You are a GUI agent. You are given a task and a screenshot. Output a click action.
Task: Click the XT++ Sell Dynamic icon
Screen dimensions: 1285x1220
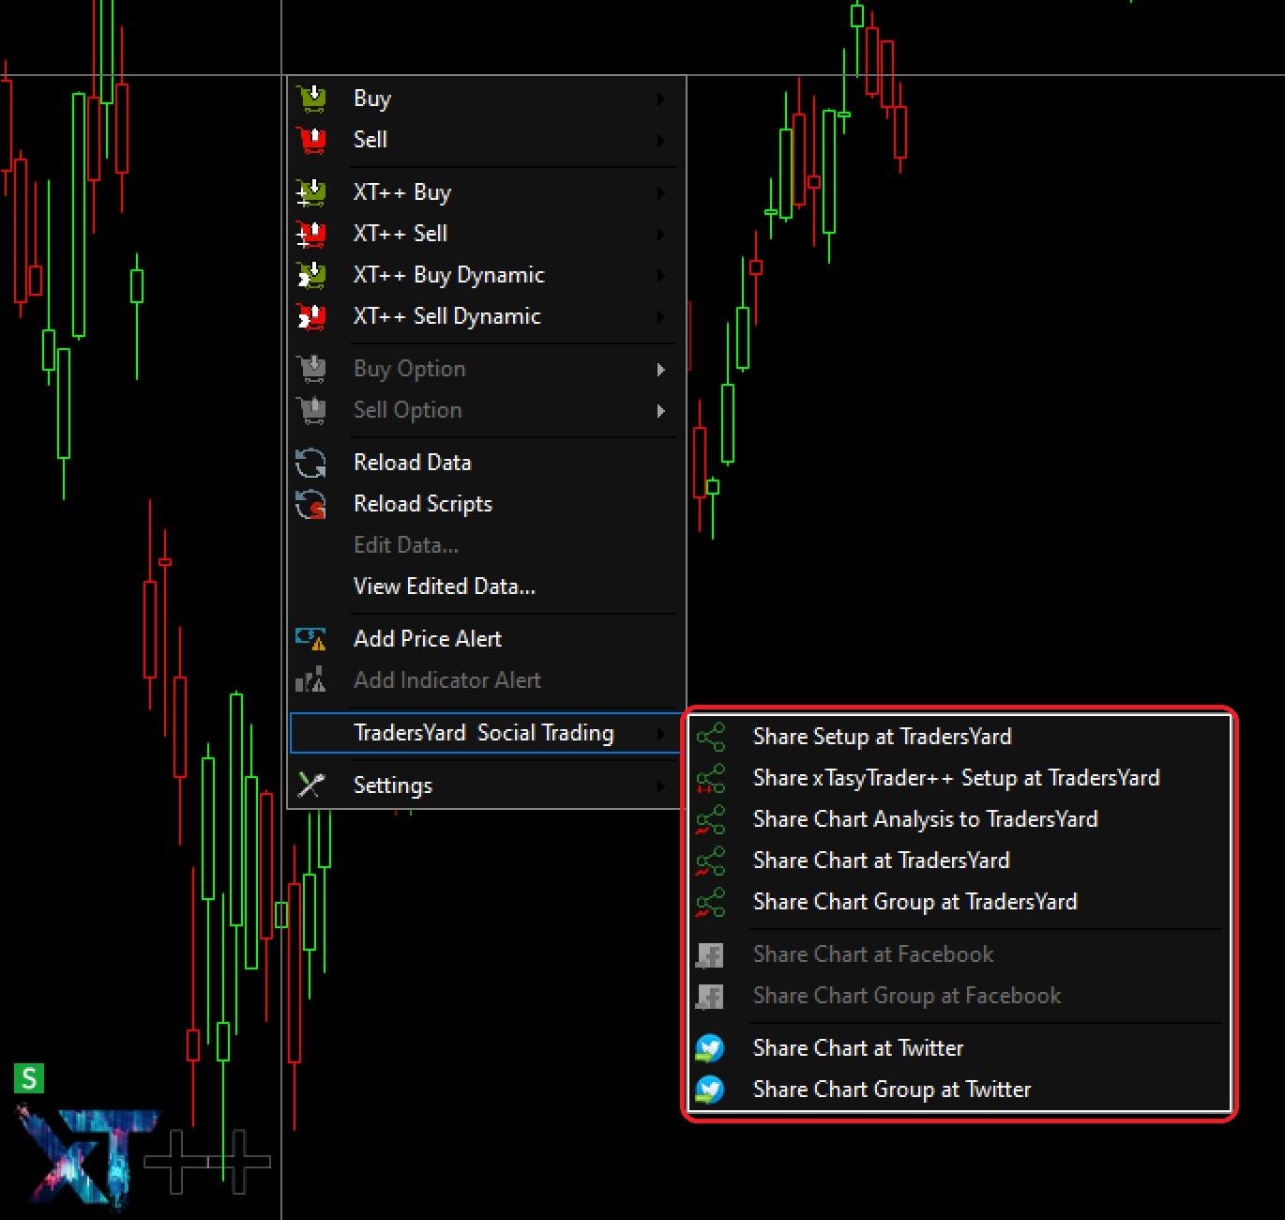tap(311, 315)
